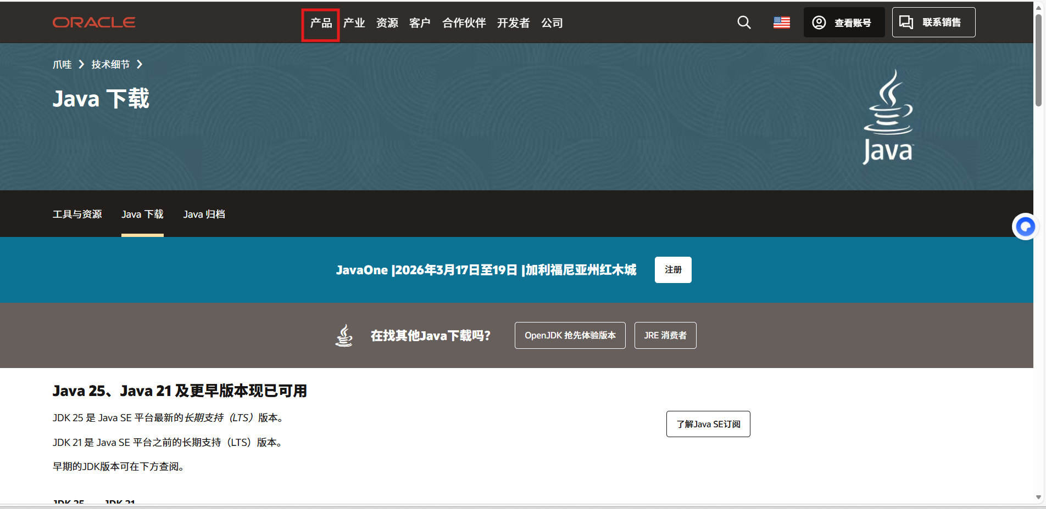Open the 客户 menu
The height and width of the screenshot is (509, 1046).
coord(420,23)
